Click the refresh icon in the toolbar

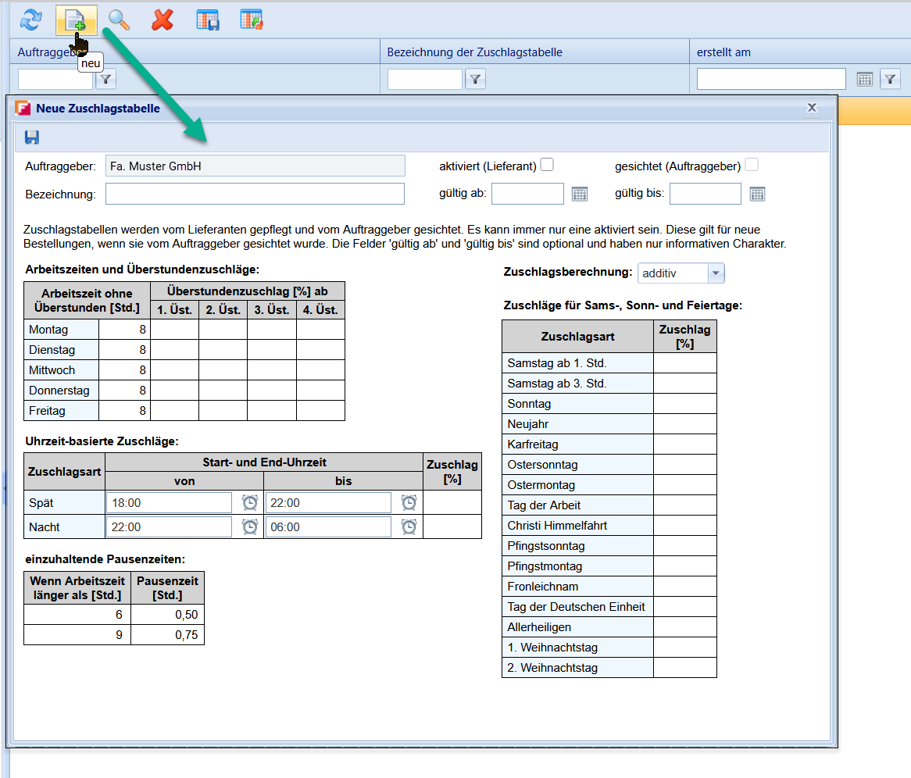[30, 20]
